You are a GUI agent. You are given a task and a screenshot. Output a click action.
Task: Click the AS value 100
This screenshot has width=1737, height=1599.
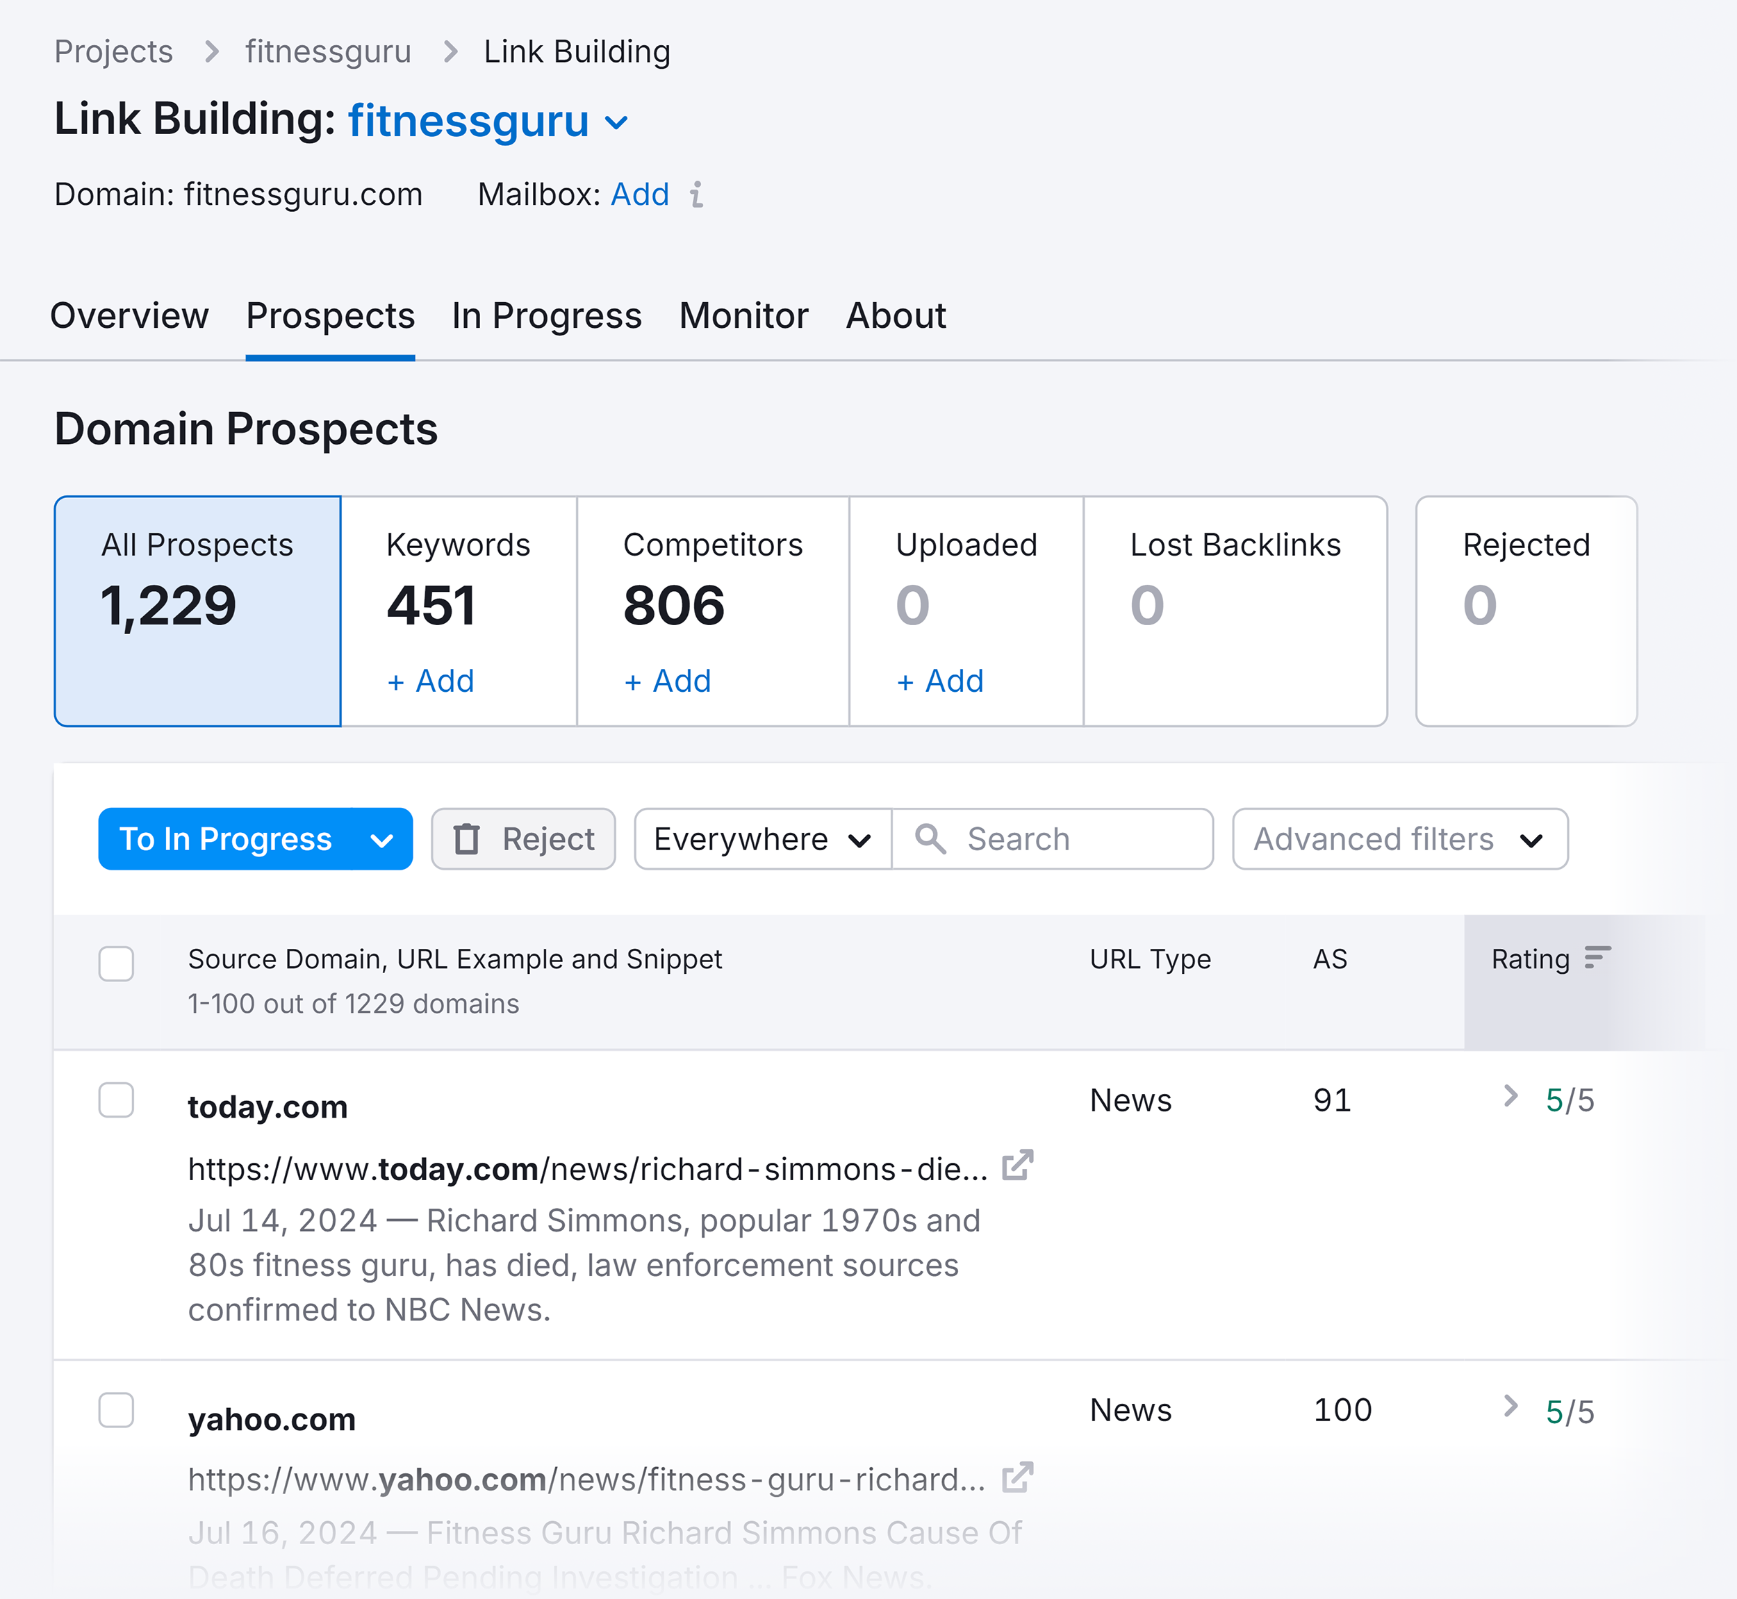tap(1342, 1409)
